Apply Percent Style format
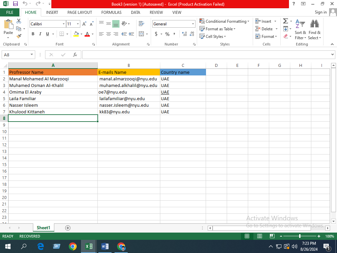Image resolution: width=337 pixels, height=253 pixels. (x=168, y=34)
